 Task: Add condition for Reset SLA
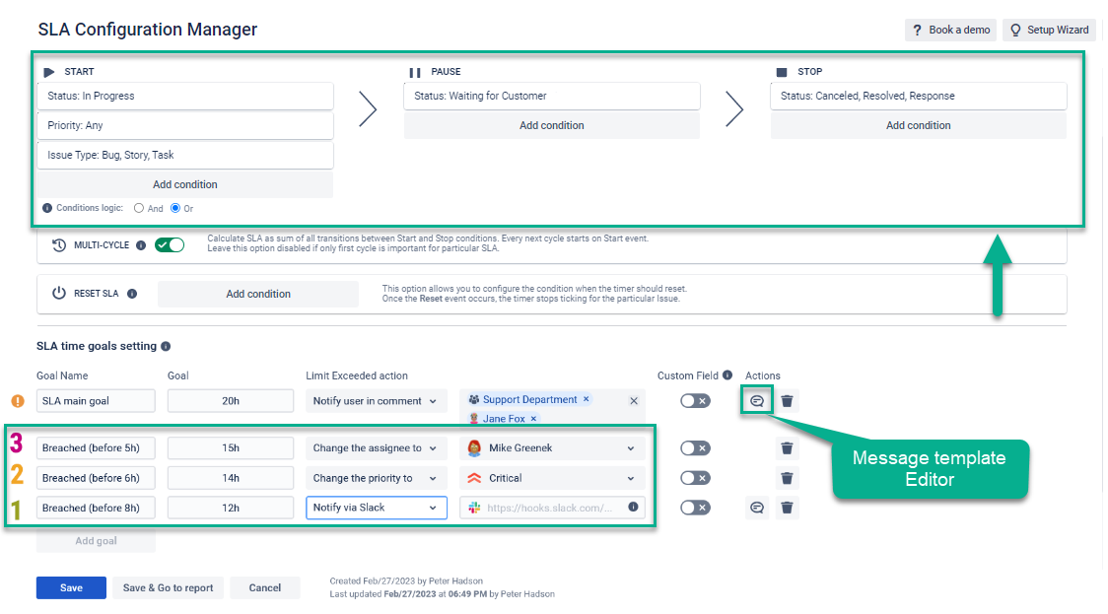258,294
